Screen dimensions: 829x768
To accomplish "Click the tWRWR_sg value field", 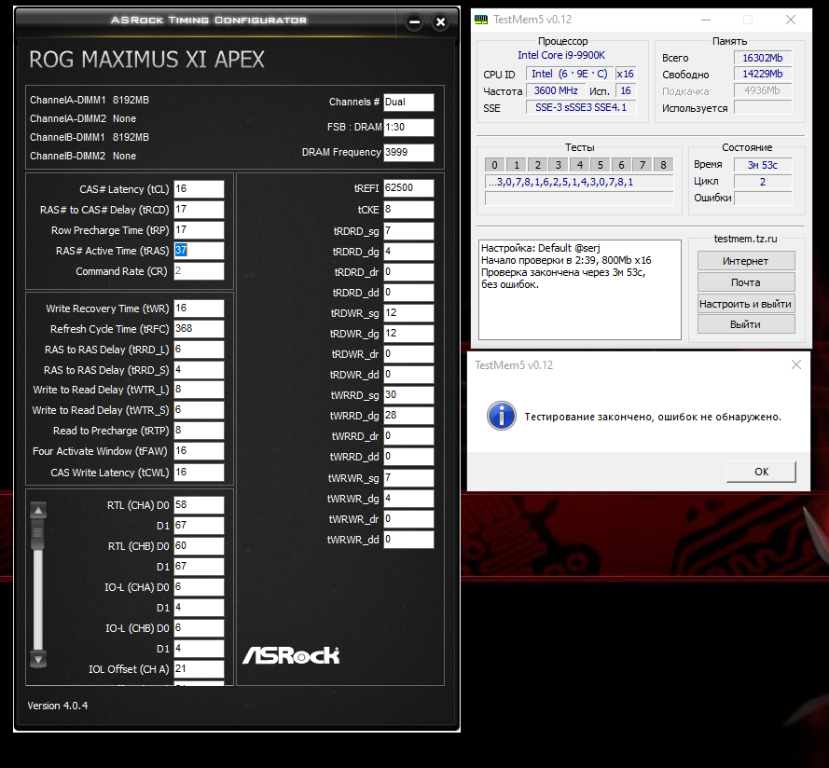I will (x=408, y=478).
